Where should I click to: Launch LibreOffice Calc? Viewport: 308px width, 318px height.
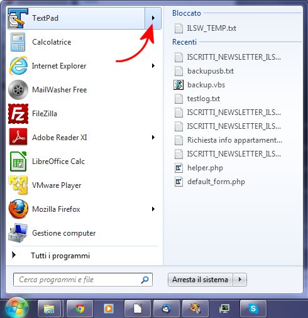coord(84,162)
